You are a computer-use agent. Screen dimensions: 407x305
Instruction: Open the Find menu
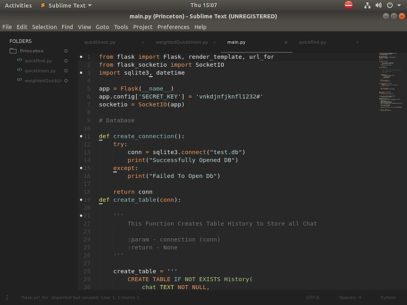(x=67, y=27)
